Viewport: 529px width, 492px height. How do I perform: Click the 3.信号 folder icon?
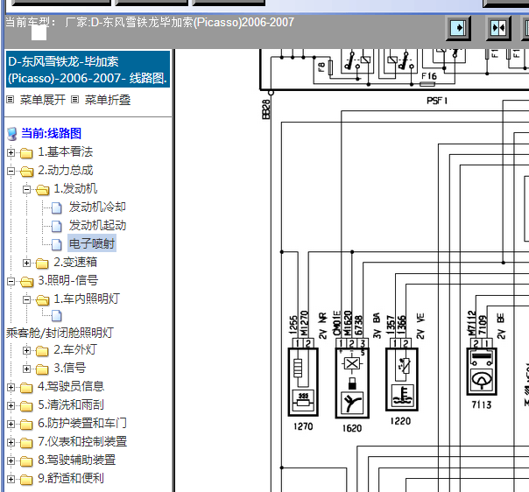pos(42,369)
